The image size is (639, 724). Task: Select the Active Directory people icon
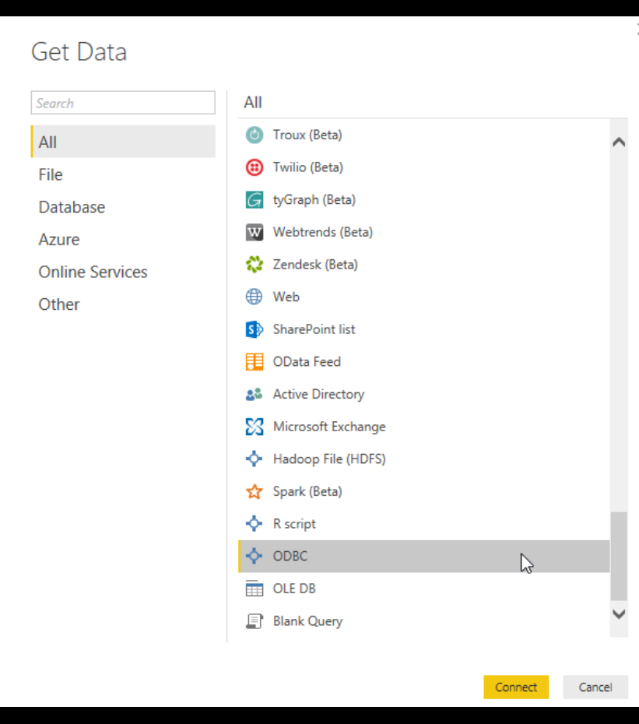(254, 395)
